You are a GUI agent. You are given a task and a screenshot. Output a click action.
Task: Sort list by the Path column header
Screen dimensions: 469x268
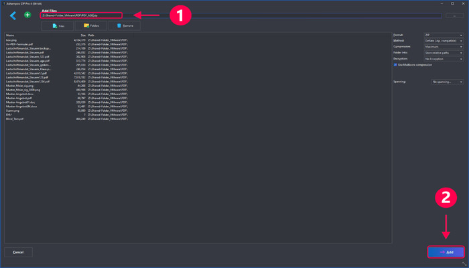(x=92, y=35)
